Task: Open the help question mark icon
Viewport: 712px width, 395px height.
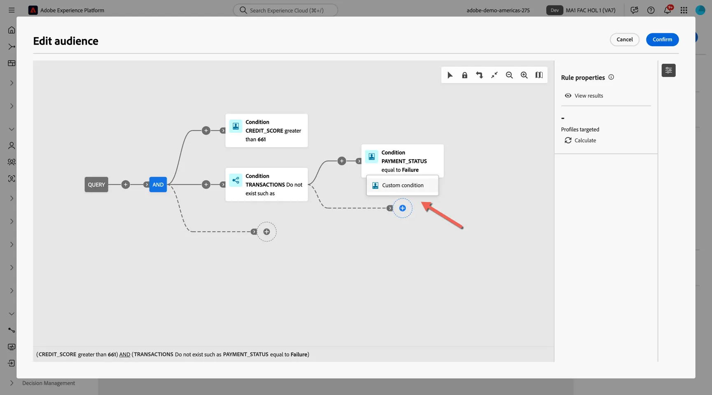Action: (x=651, y=10)
